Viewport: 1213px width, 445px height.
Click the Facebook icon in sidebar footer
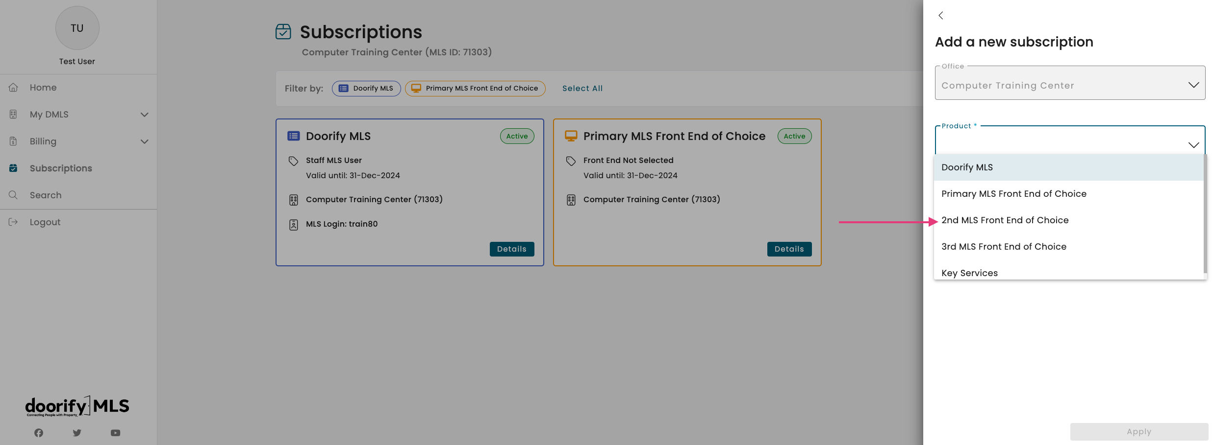(39, 433)
